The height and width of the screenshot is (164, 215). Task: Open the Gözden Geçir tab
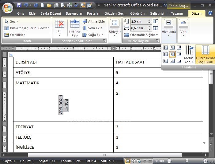coord(115,13)
